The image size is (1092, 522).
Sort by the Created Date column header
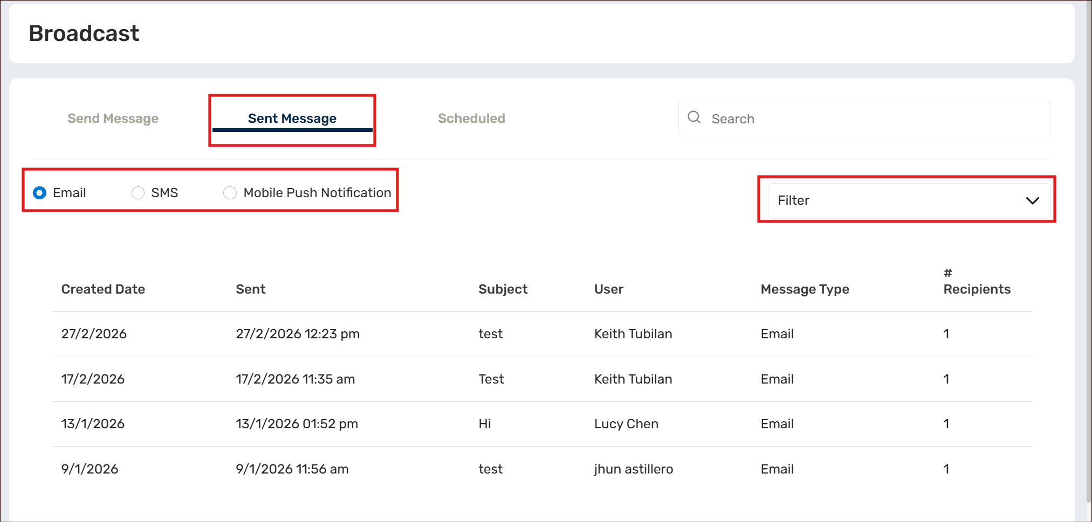click(x=103, y=289)
